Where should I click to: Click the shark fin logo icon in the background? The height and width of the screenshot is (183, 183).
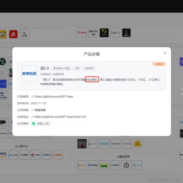coord(24,34)
